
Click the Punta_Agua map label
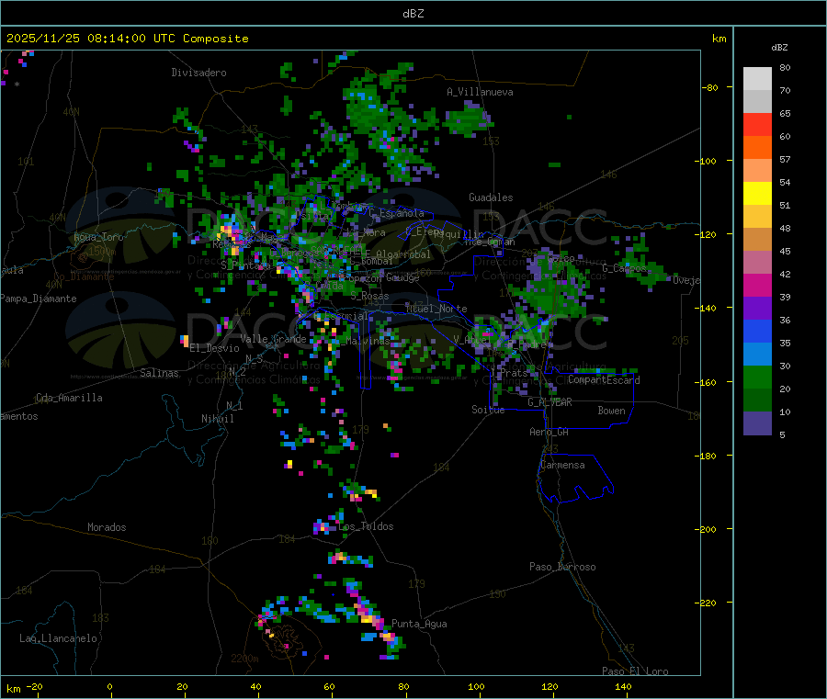coord(419,624)
